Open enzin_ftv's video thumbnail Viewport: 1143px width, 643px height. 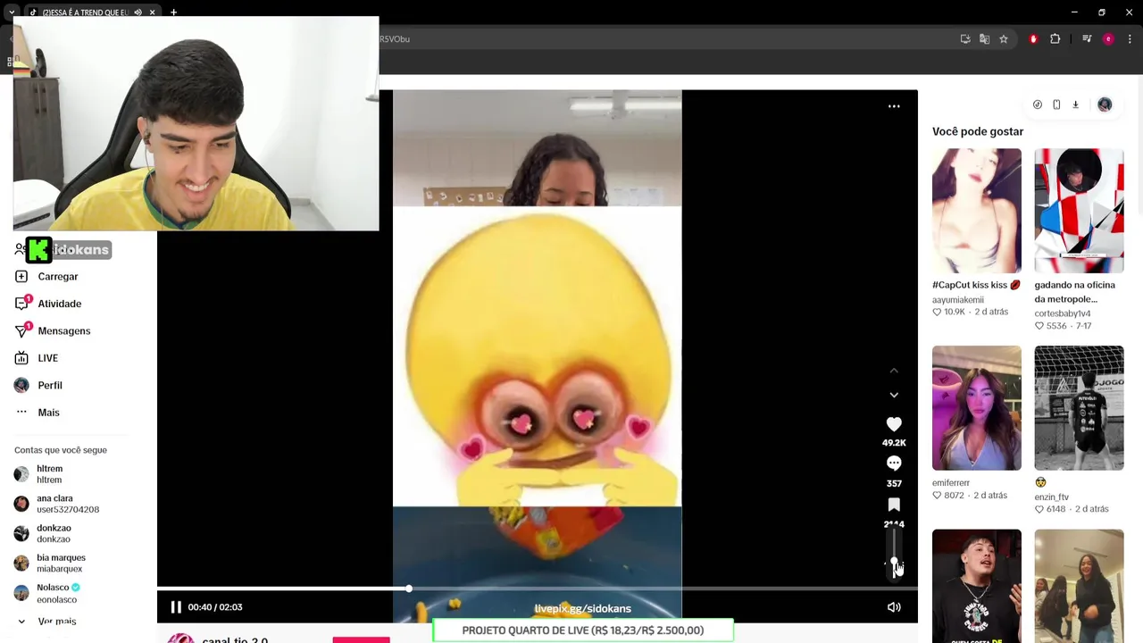(1079, 408)
